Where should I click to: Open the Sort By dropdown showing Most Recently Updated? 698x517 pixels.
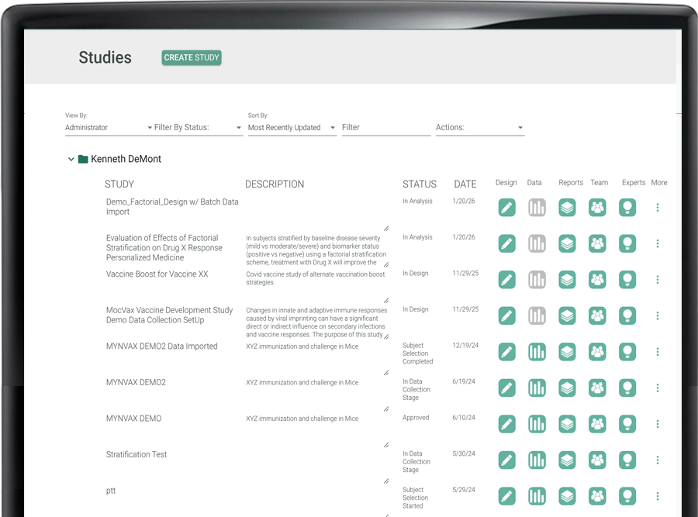pos(292,127)
